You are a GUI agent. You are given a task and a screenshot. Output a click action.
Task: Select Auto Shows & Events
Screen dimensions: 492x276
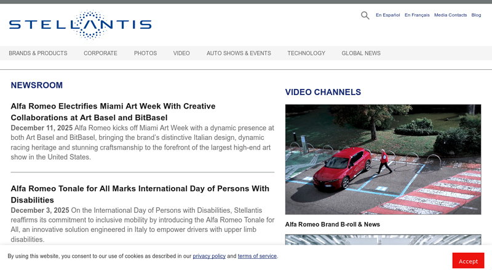[239, 53]
